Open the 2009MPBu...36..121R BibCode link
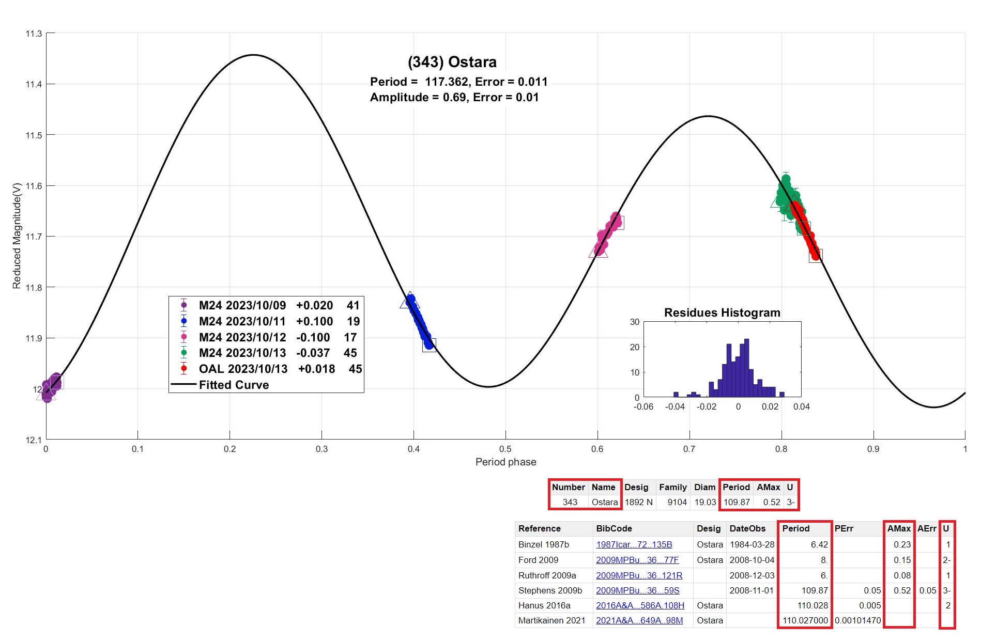 tap(639, 575)
